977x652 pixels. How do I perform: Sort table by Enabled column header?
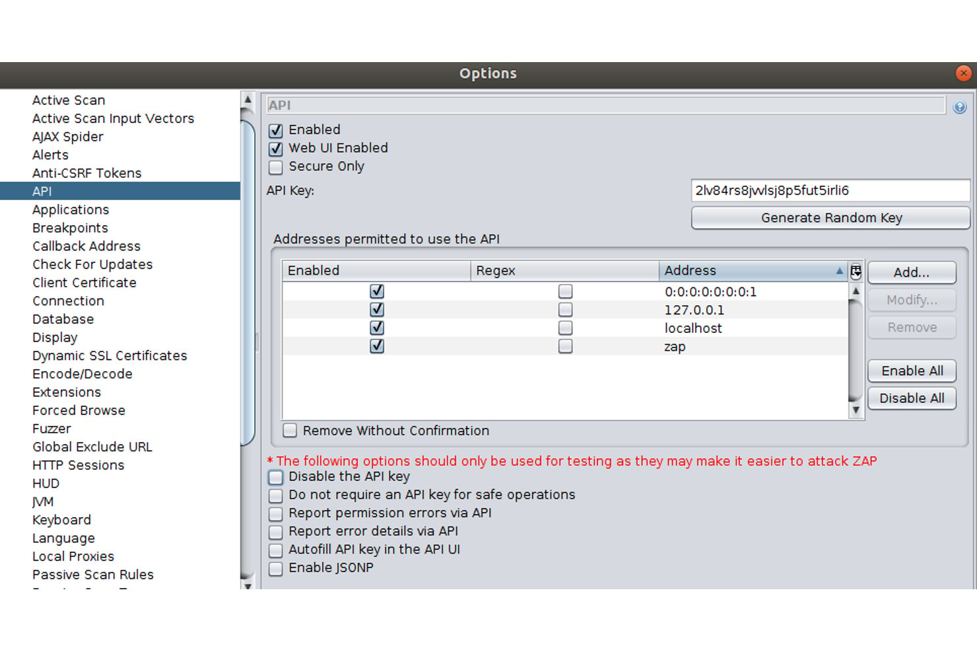(x=376, y=271)
